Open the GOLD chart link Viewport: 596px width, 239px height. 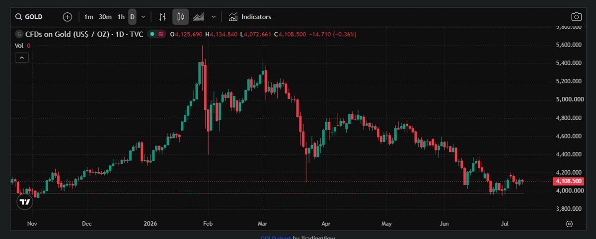pyautogui.click(x=276, y=238)
